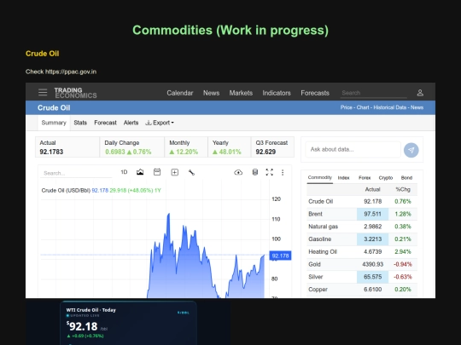The height and width of the screenshot is (345, 461).
Task: Open the Copper row link
Action: point(318,290)
